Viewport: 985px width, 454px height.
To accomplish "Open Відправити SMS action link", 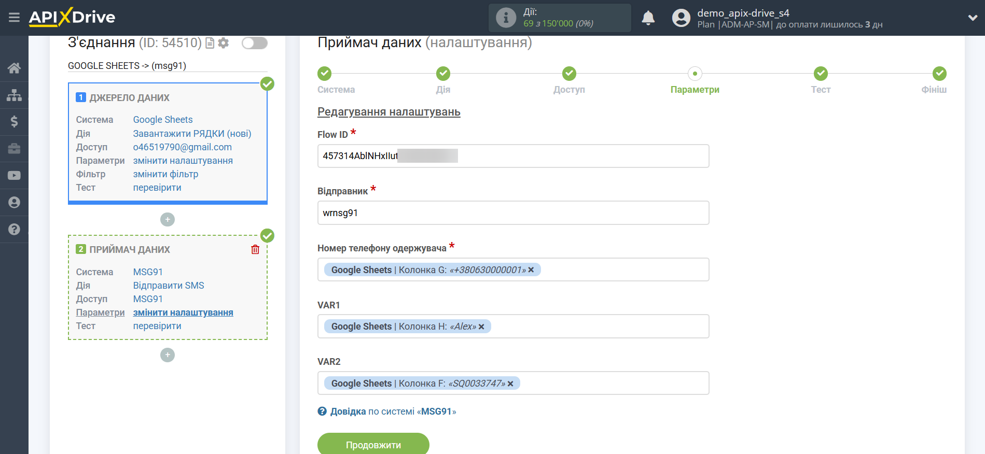I will pos(169,286).
